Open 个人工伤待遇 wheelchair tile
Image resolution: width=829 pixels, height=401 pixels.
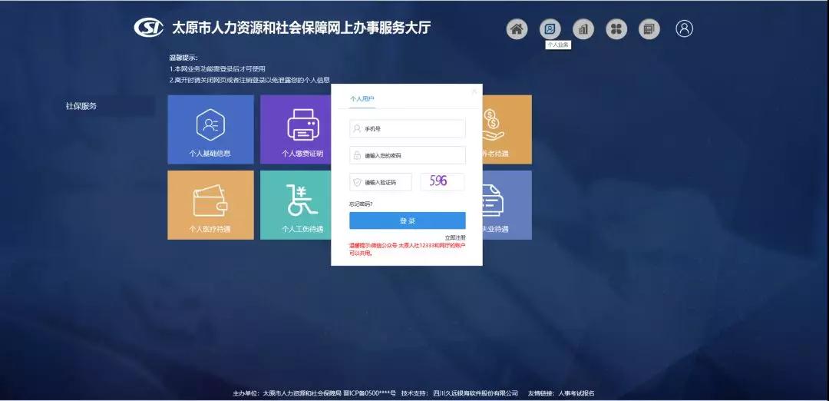[296, 204]
